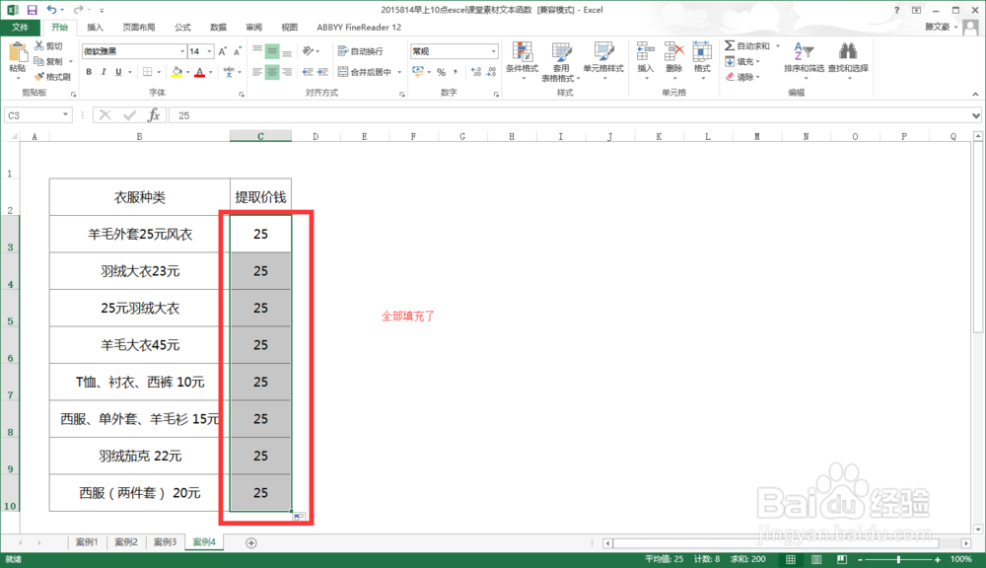The height and width of the screenshot is (568, 986).
Task: Open Merge and Center dropdown arrow
Action: (399, 72)
